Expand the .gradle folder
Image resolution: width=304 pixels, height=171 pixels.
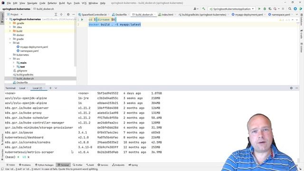(x=10, y=23)
